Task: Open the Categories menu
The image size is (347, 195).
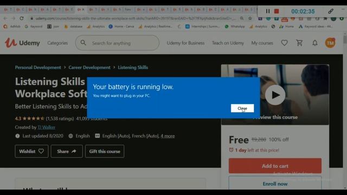Action: (x=57, y=43)
